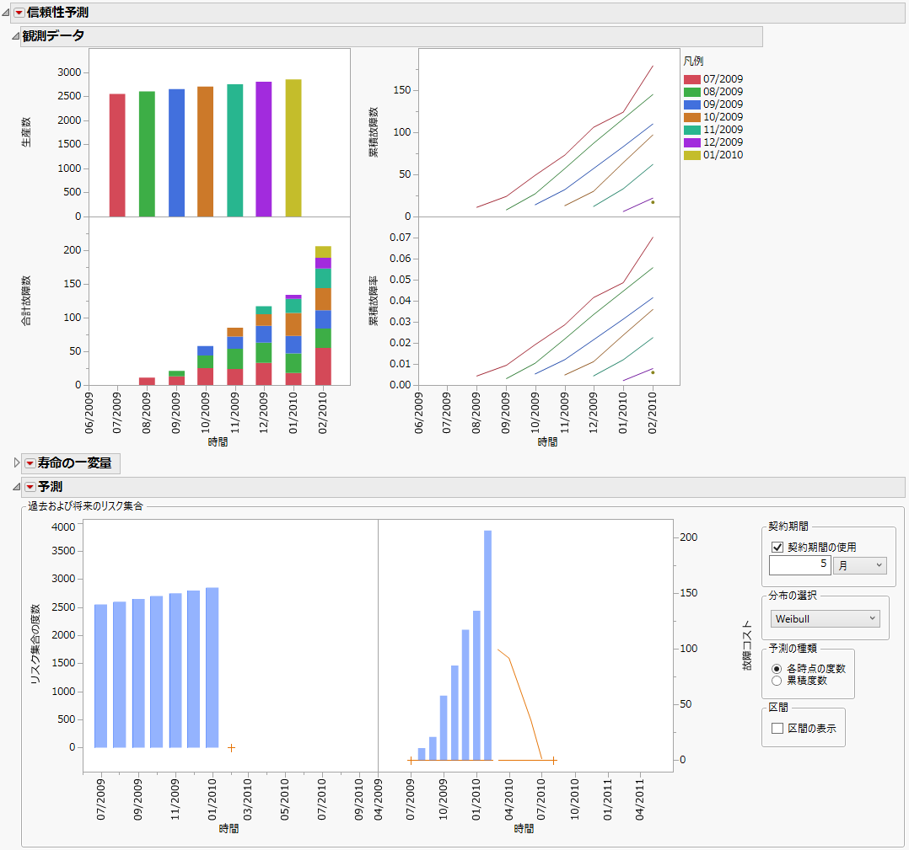Collapse the 観測データ section disclosure triangle
909x850 pixels.
pyautogui.click(x=16, y=36)
